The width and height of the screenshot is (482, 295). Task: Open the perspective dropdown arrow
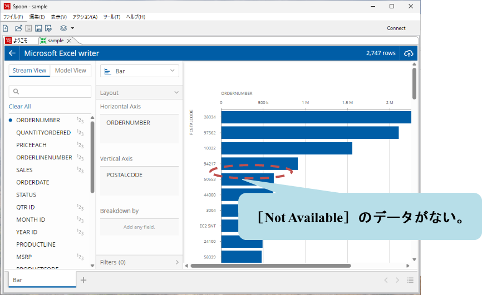tap(72, 28)
